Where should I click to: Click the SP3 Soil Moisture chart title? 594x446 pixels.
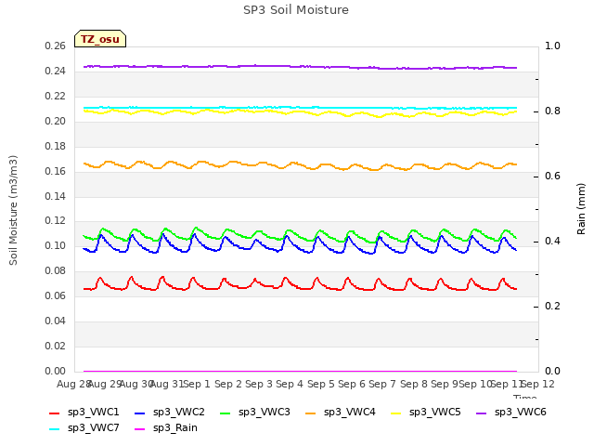296,10
